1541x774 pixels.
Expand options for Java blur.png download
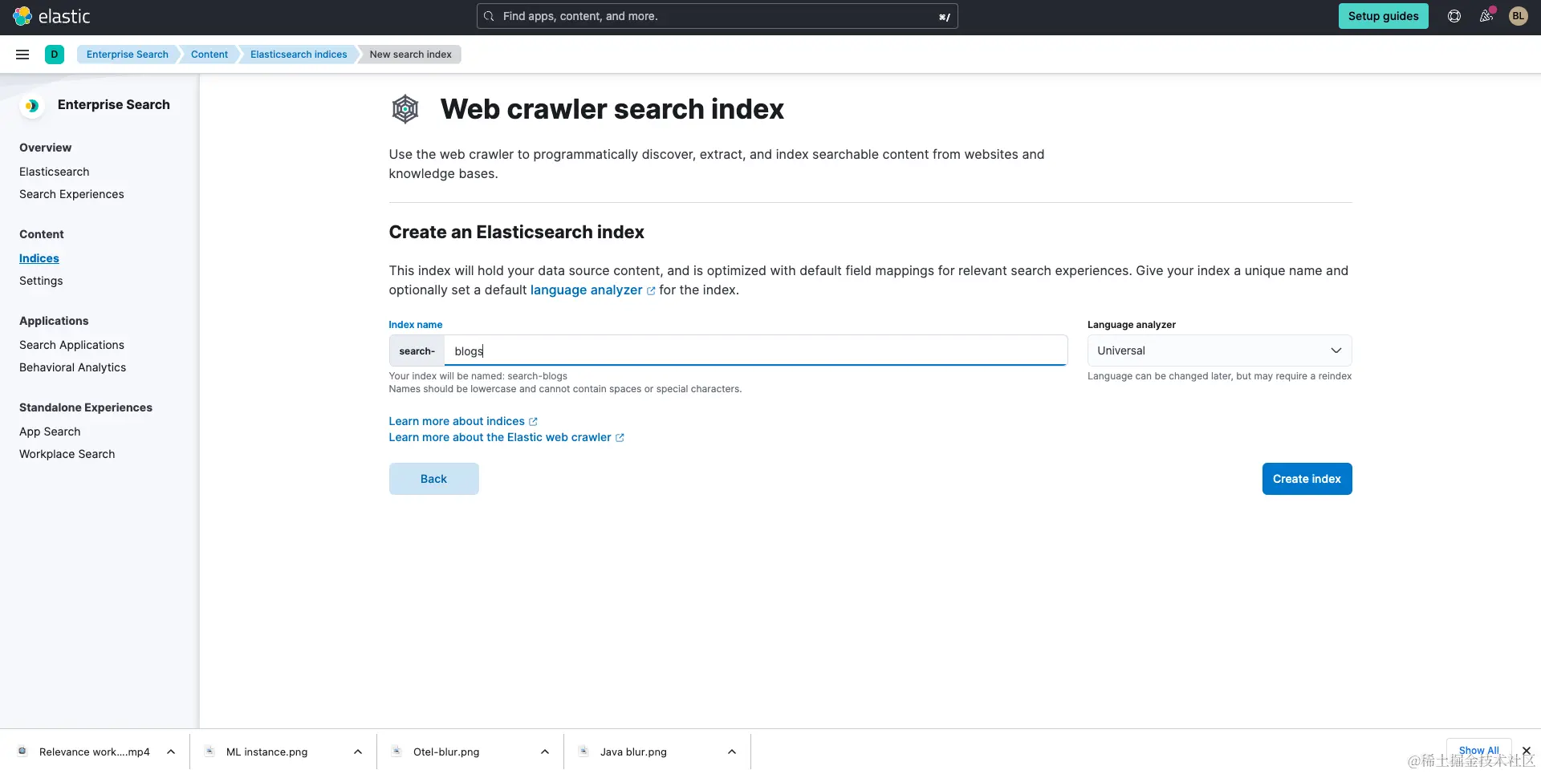732,752
